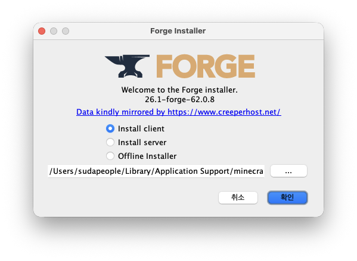The image size is (357, 261).
Task: Click the 'Forge Installer' window title
Action: (x=178, y=31)
